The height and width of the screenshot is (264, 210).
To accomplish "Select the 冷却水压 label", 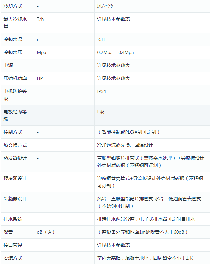I will click(13, 52).
